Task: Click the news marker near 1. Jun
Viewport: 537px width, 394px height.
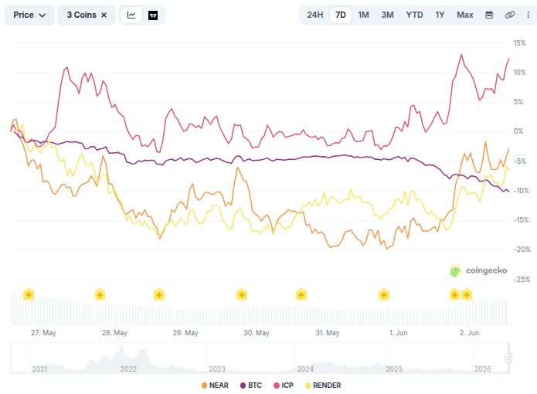Action: tap(384, 294)
